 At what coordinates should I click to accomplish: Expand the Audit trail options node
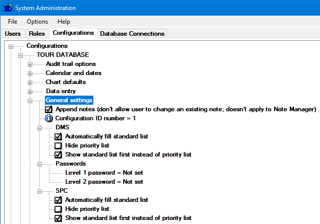point(30,64)
